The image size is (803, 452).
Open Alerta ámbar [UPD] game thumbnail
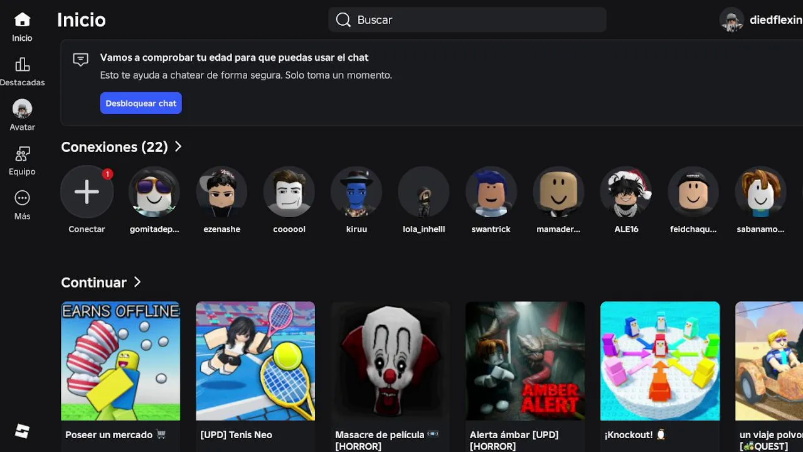(525, 361)
